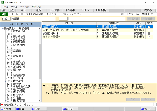Image resolution: width=157 pixels, height=111 pixels.
Task: Click the 登録・追加 toolbar button
Action: 8,10
